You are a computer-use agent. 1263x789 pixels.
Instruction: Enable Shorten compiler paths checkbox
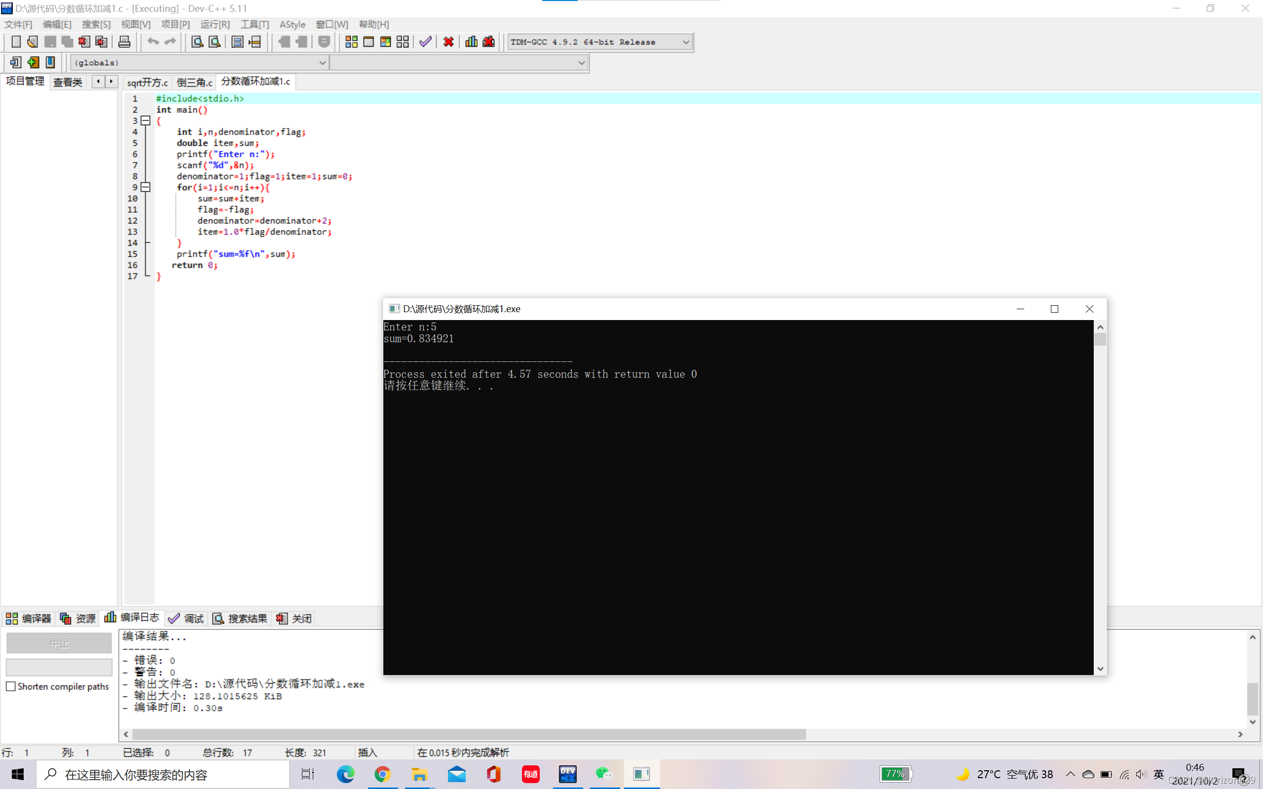11,686
